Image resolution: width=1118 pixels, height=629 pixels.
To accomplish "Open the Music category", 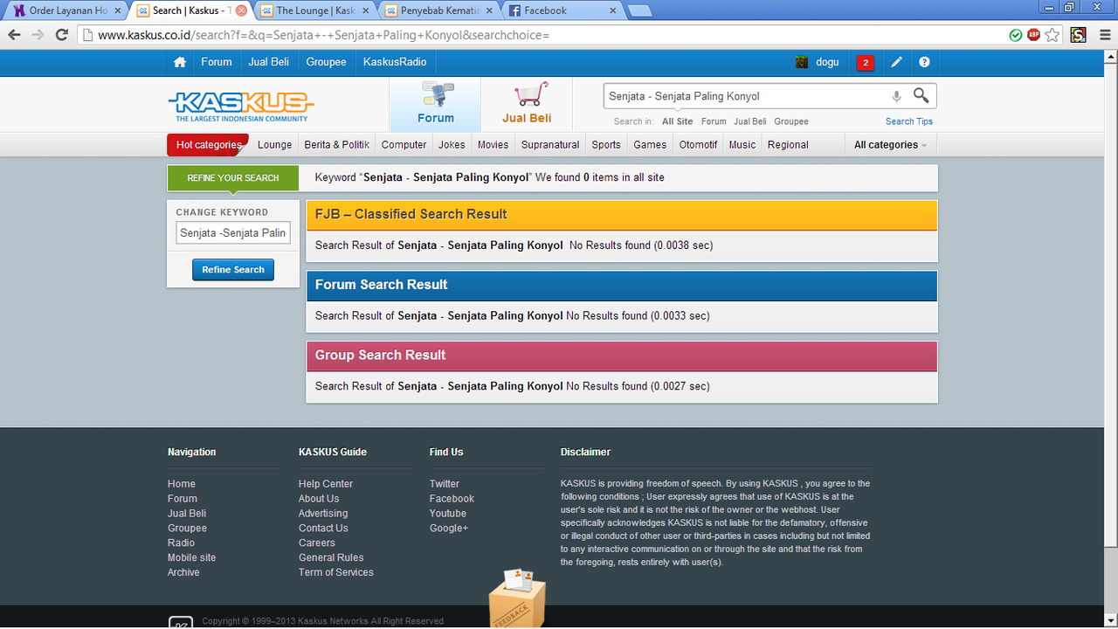I will click(x=742, y=145).
